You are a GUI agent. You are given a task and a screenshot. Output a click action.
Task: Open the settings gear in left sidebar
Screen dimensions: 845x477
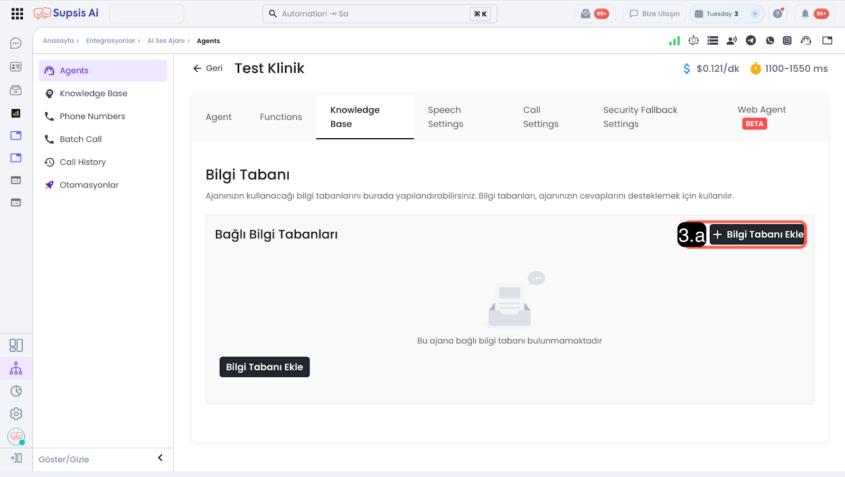tap(16, 414)
